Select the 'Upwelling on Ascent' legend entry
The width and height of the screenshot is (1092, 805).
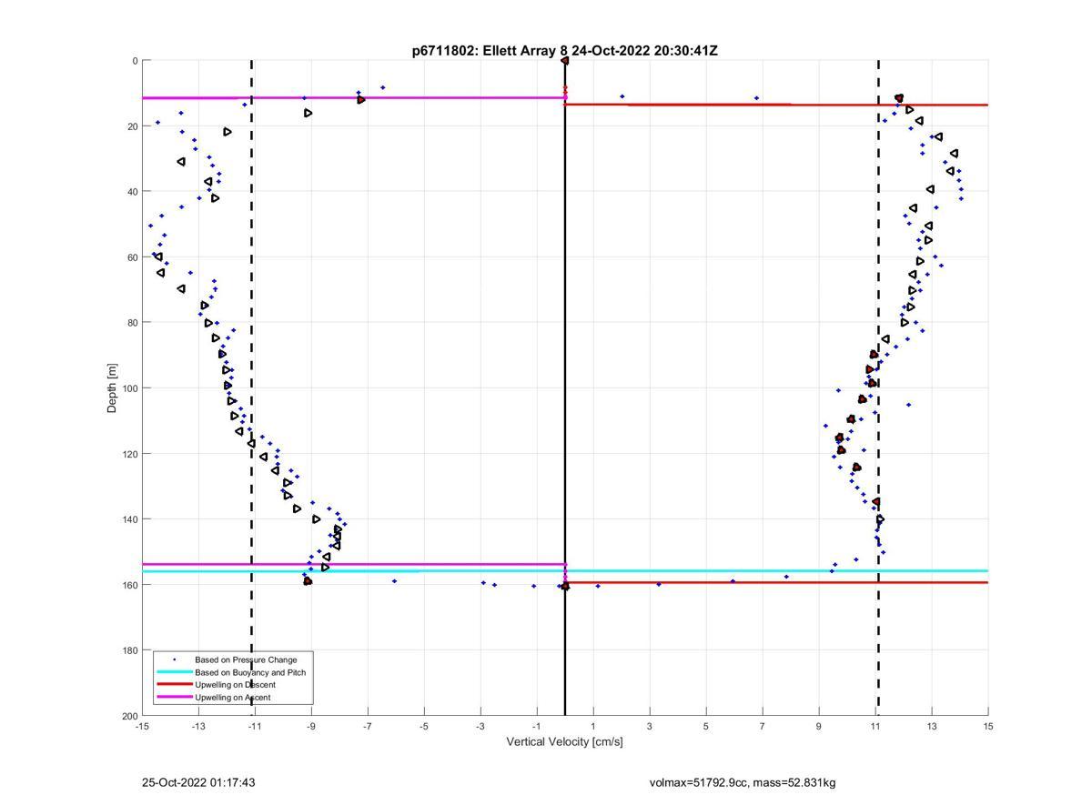pyautogui.click(x=232, y=698)
